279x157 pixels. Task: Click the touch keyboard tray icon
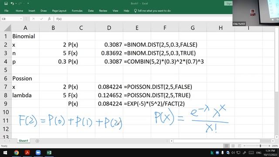pos(251,153)
